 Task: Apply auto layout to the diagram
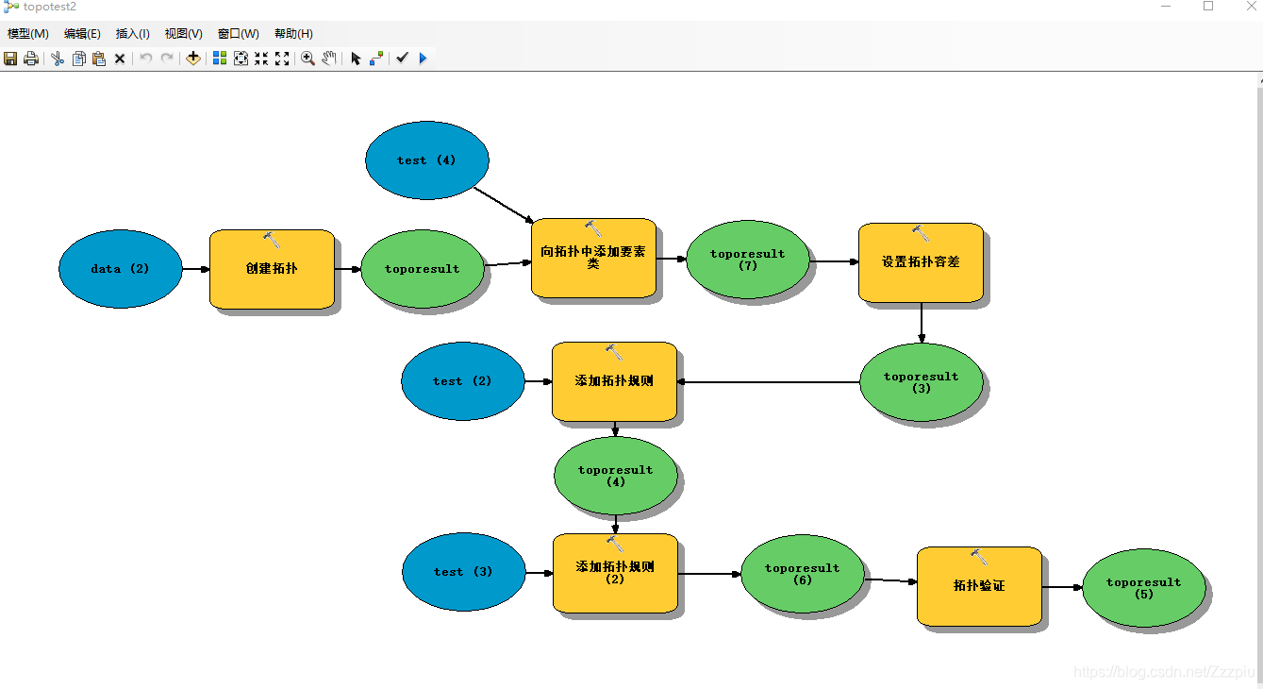pos(220,59)
